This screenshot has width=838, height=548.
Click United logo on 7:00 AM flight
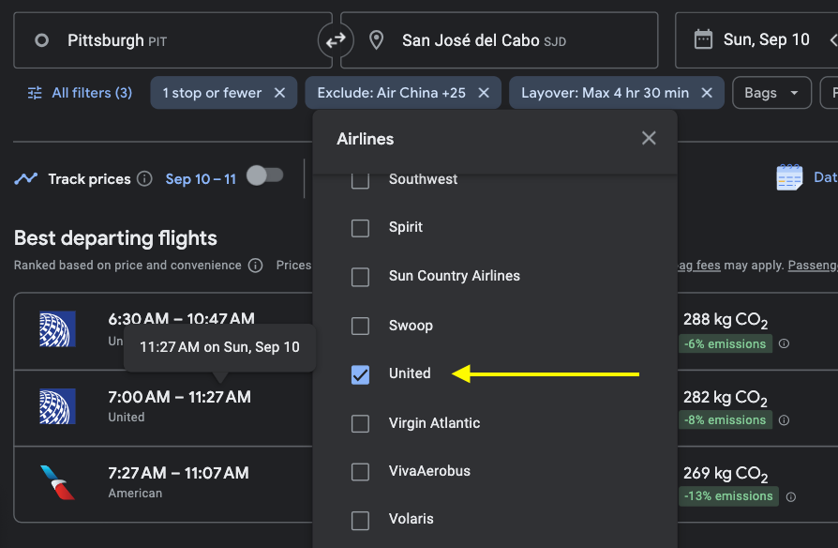click(58, 406)
